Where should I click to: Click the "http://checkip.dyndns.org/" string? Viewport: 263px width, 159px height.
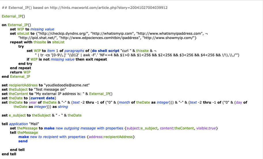coord(63,34)
